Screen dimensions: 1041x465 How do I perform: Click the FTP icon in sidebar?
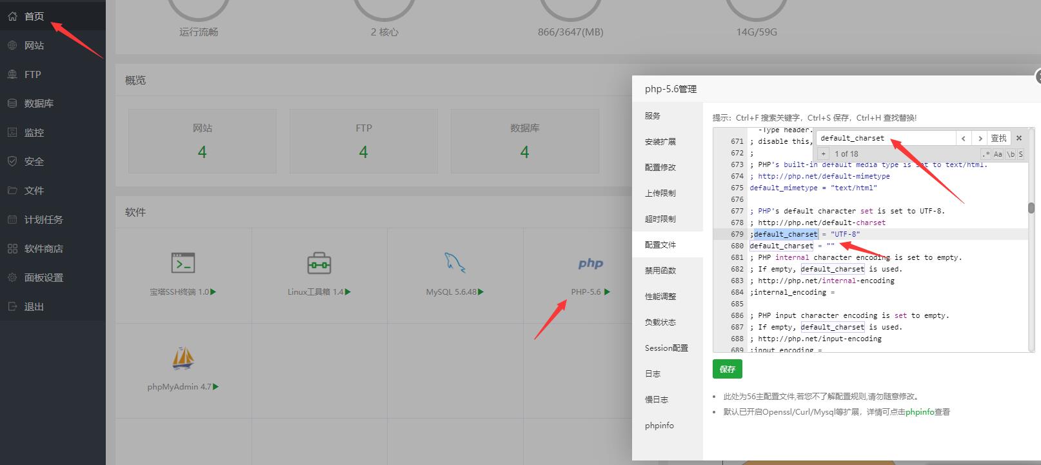tap(12, 74)
